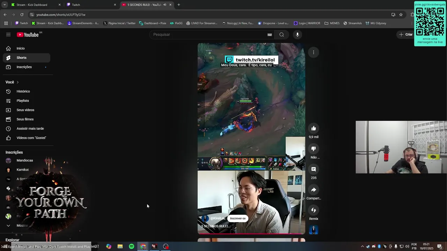Open the LIVAD For Streamer bookmark

click(x=202, y=23)
